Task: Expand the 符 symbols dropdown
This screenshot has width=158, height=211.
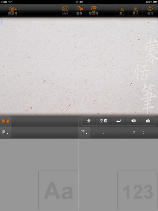Action: 84,132
